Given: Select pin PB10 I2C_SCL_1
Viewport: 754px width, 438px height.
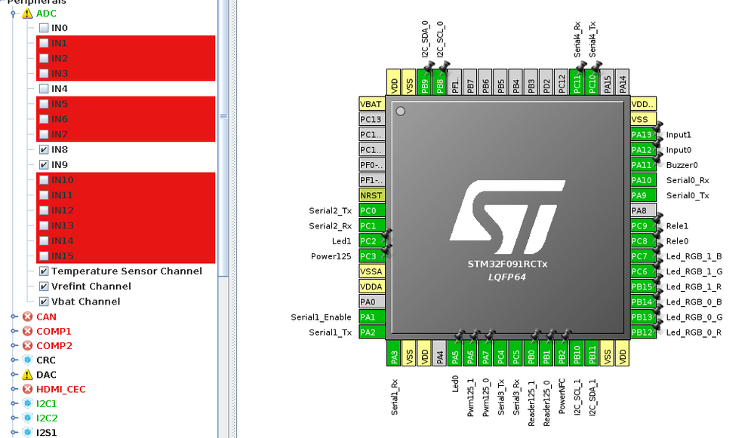Looking at the screenshot, I should point(577,353).
